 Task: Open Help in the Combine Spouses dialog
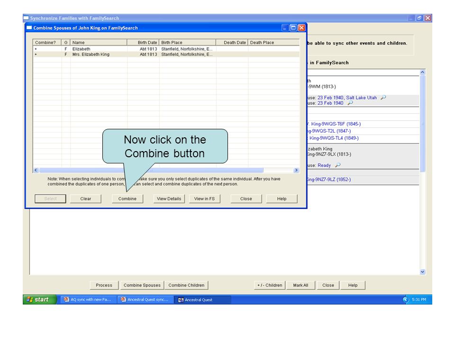click(x=282, y=198)
